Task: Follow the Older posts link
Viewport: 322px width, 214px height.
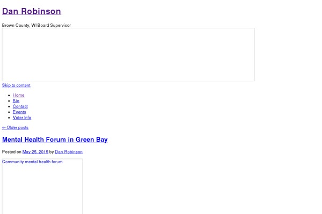Action: coord(15,127)
